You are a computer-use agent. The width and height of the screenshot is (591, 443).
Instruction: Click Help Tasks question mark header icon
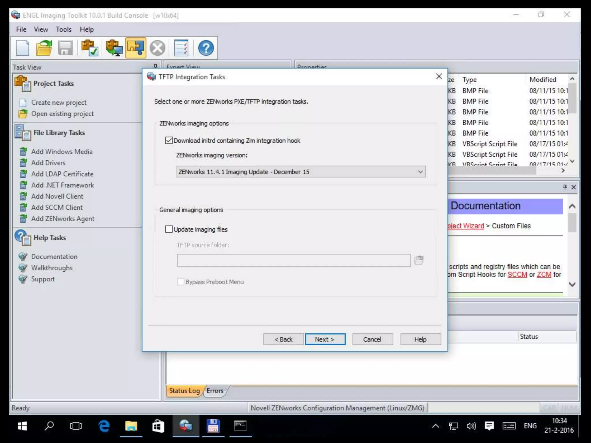point(23,238)
